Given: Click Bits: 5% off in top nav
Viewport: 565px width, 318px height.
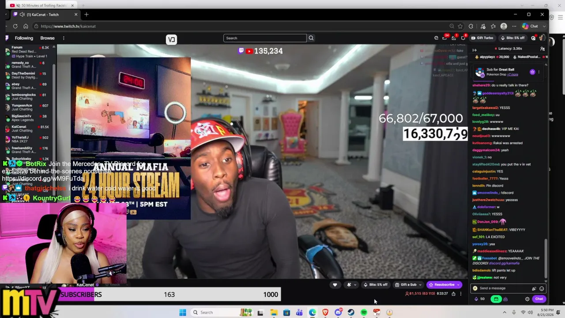Looking at the screenshot, I should 512,38.
